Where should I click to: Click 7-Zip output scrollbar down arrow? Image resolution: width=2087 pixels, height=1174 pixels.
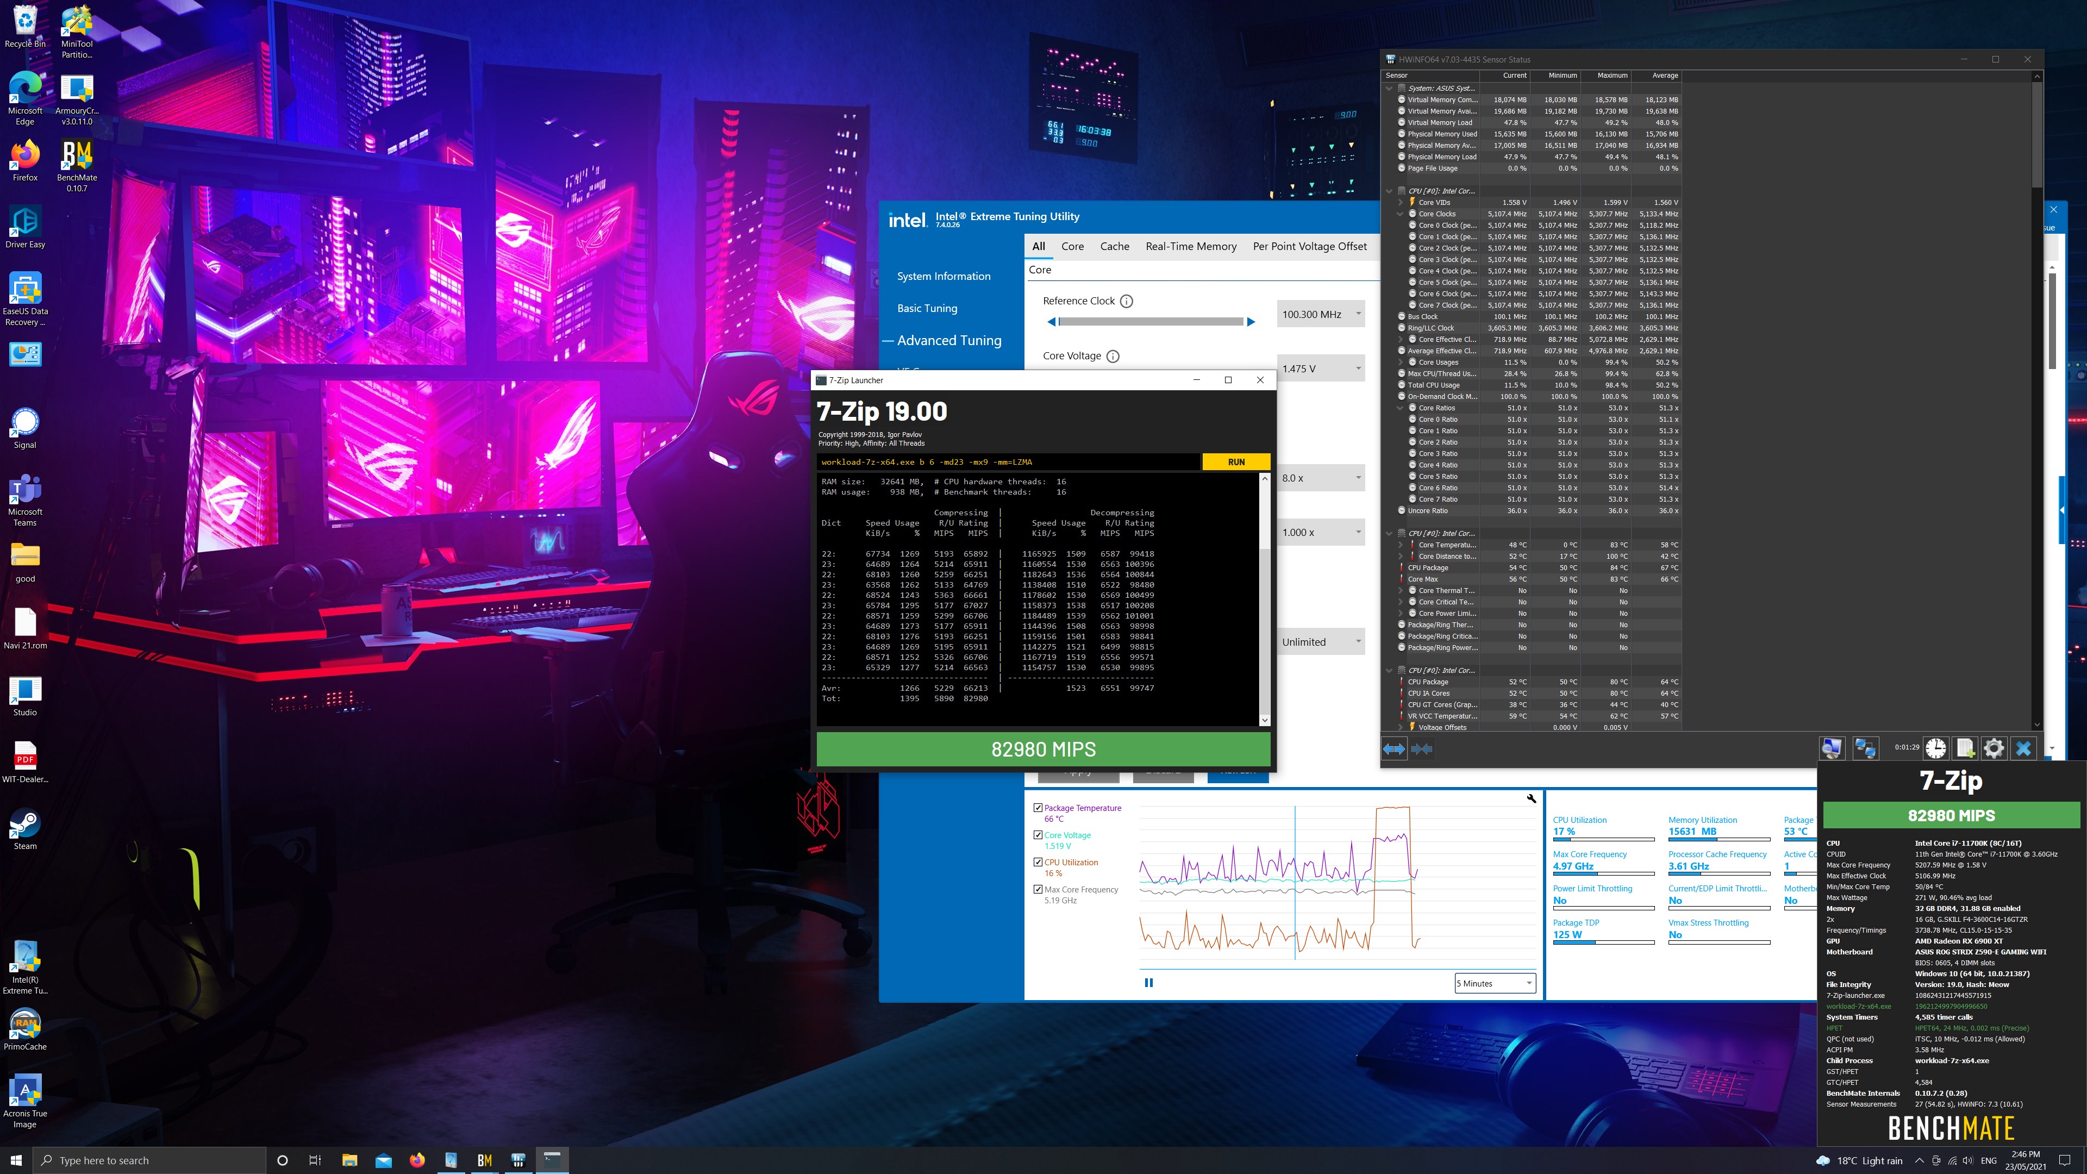pos(1265,720)
